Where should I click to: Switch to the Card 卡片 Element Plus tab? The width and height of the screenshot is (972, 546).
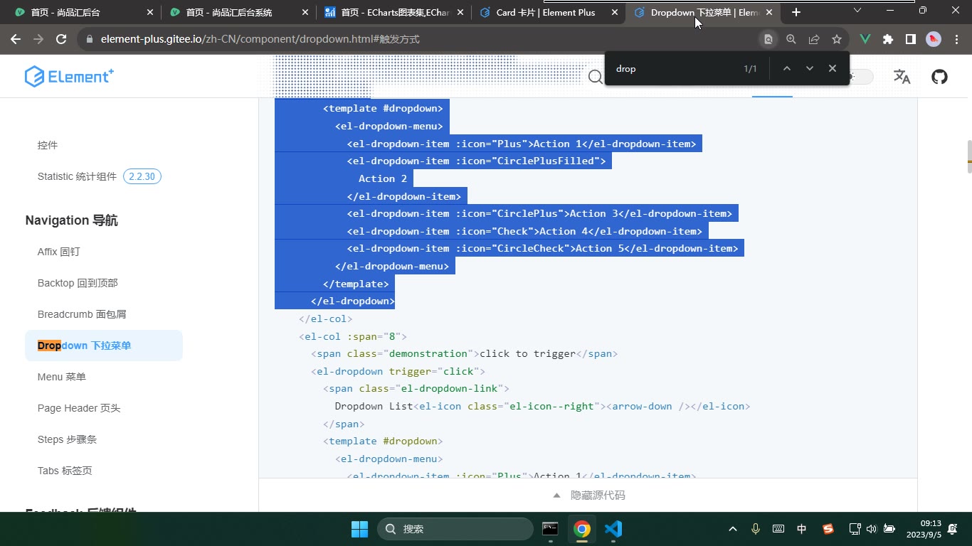point(549,12)
